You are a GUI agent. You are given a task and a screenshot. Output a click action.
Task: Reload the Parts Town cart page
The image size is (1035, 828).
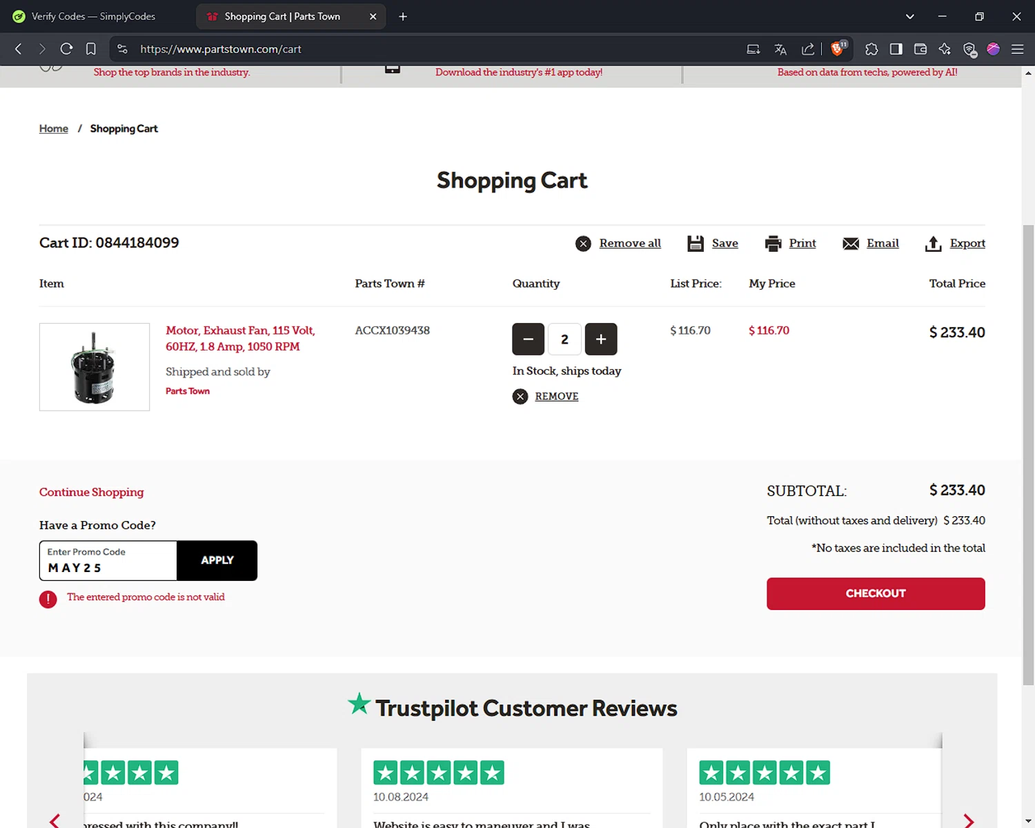tap(66, 49)
